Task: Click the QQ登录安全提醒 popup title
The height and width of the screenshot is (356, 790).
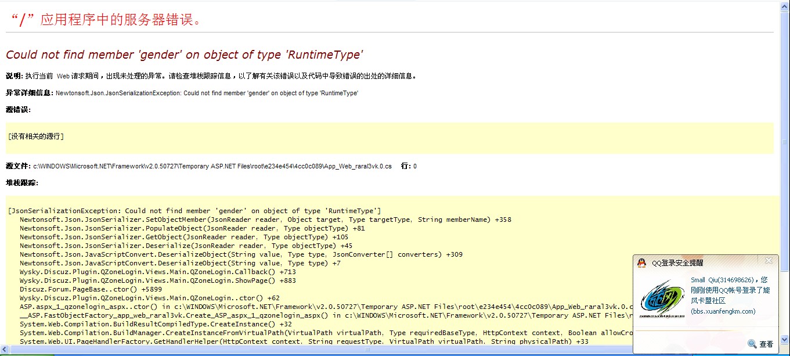Action: point(677,263)
